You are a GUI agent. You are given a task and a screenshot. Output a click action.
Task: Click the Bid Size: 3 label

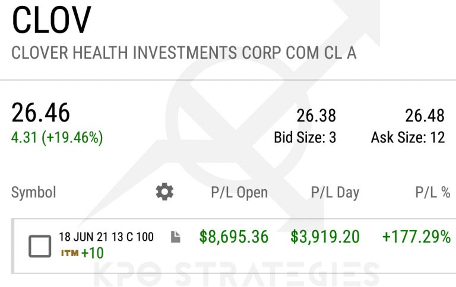(305, 138)
